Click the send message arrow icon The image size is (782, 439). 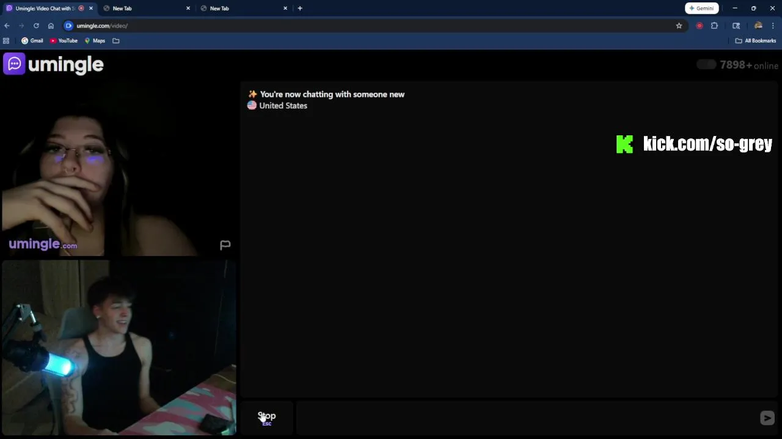767,418
